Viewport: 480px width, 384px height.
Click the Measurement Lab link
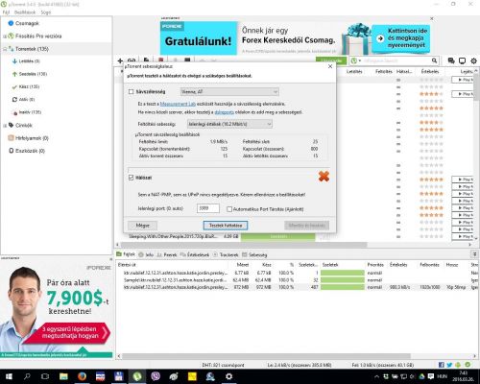[x=178, y=104]
